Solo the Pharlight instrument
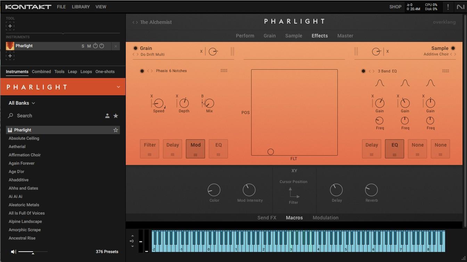 click(83, 45)
